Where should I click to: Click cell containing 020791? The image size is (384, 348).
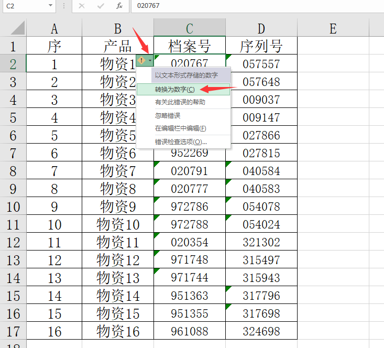pos(190,170)
